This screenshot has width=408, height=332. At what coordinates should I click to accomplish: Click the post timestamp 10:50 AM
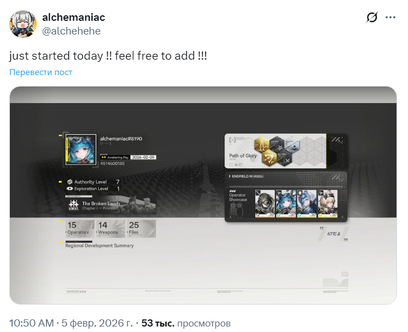31,323
